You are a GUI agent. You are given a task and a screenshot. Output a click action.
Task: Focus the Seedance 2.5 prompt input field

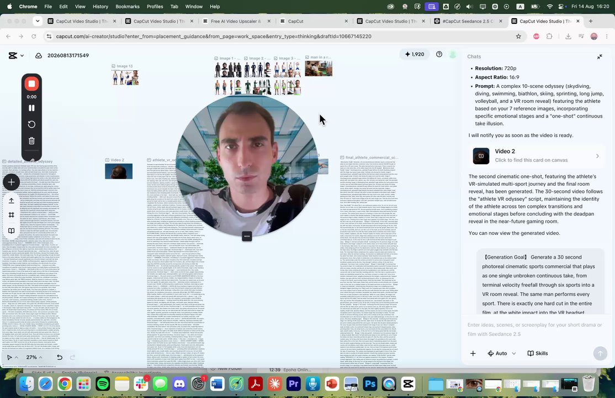click(x=536, y=329)
